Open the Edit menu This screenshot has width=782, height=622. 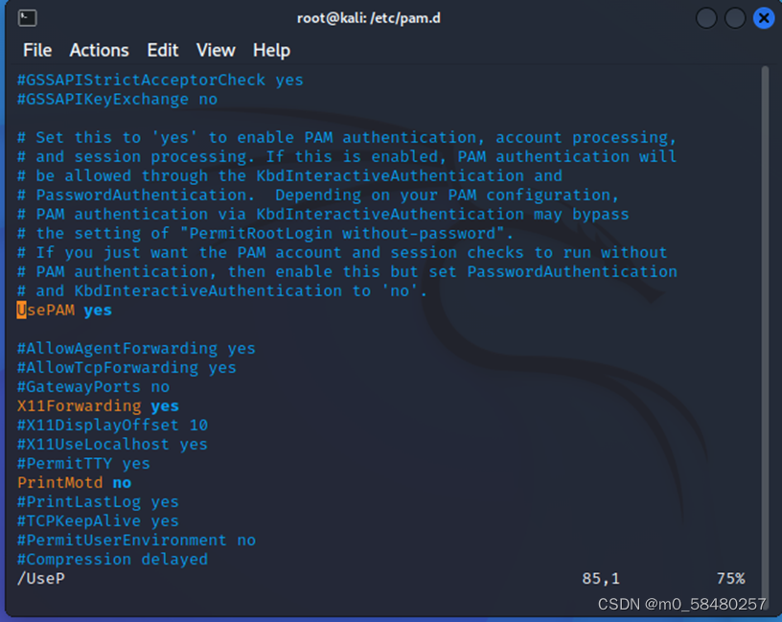(x=162, y=50)
